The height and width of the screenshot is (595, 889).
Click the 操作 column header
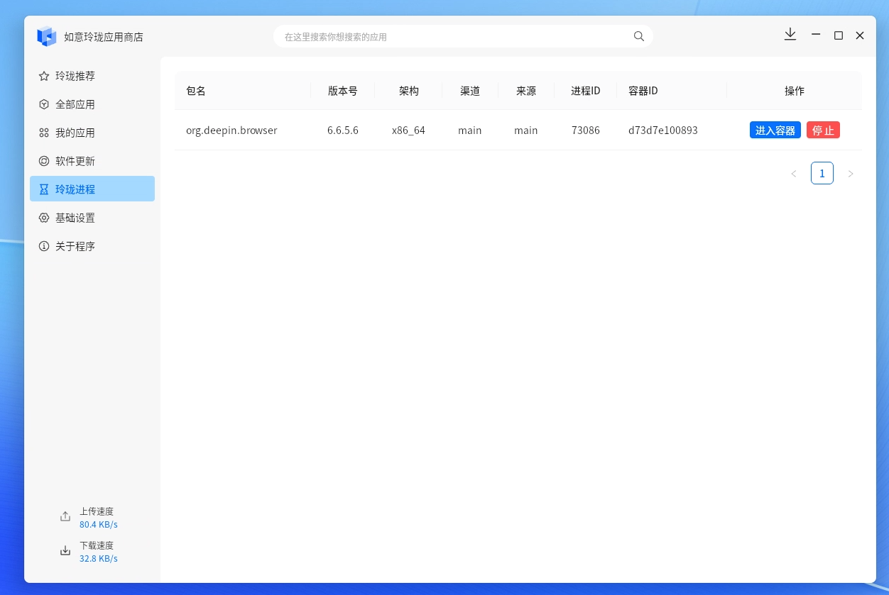click(795, 91)
